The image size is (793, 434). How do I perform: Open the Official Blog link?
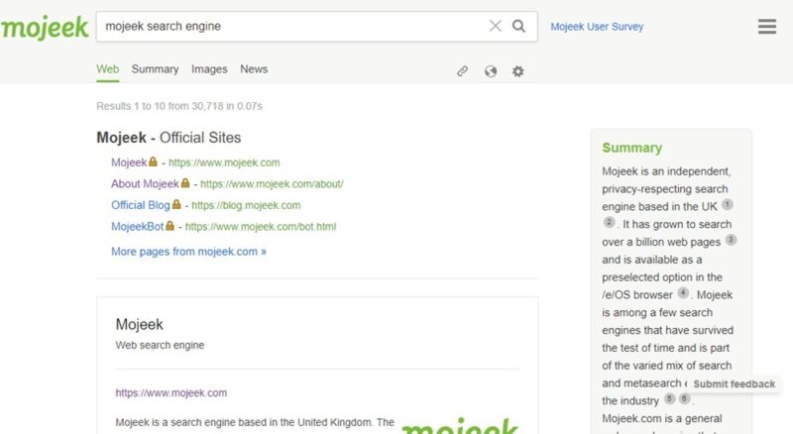[x=141, y=205]
